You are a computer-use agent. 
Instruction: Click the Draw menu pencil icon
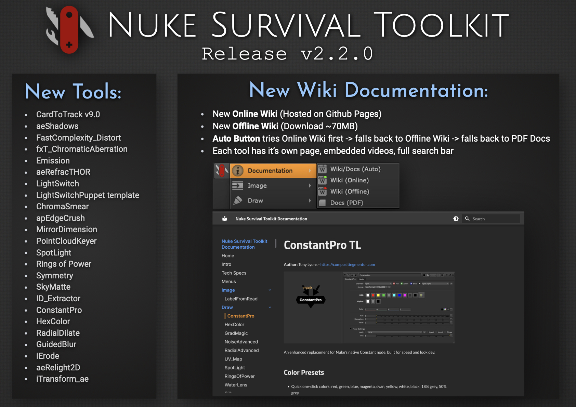click(x=238, y=201)
